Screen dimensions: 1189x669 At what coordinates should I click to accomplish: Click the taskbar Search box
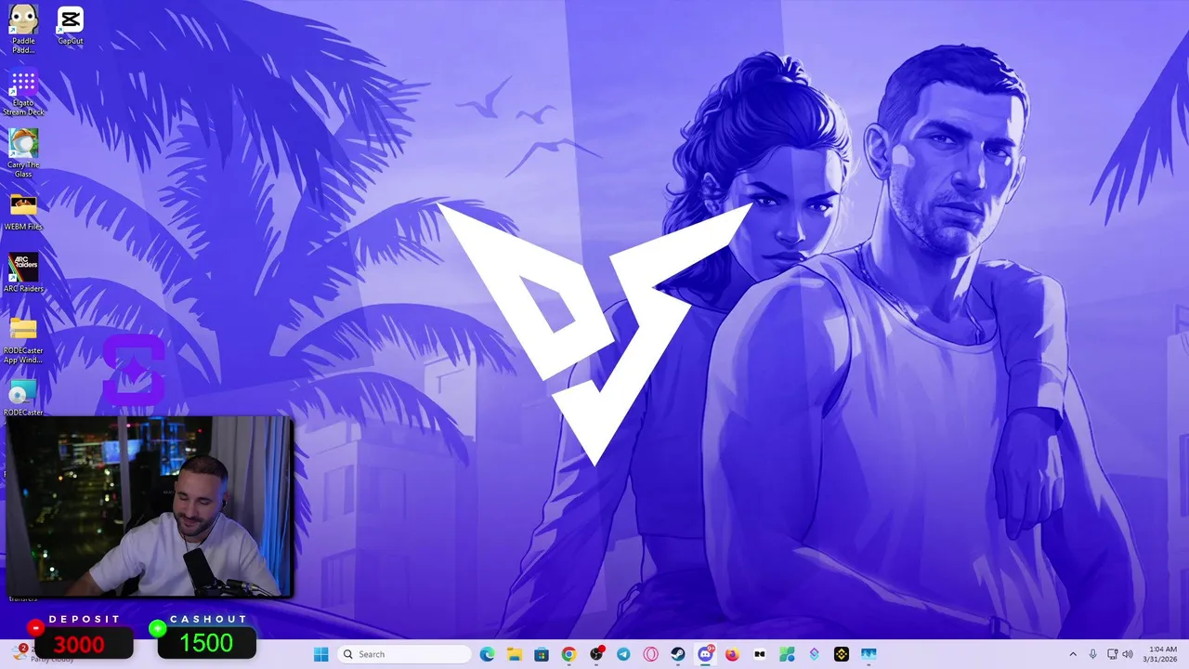(404, 654)
